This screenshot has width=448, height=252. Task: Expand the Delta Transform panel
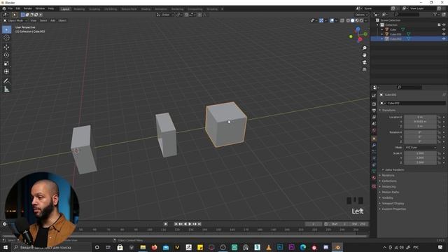click(x=395, y=169)
